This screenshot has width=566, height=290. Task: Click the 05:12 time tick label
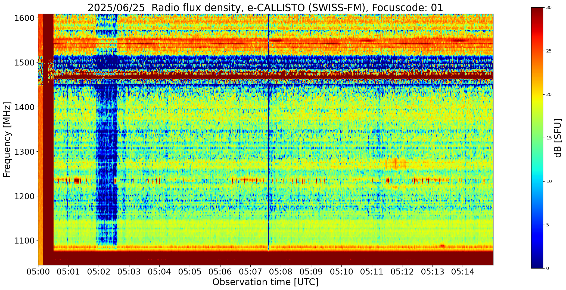click(402, 272)
